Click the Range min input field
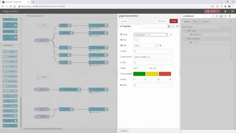Viewport: 236px width, 133px height. coord(141,68)
